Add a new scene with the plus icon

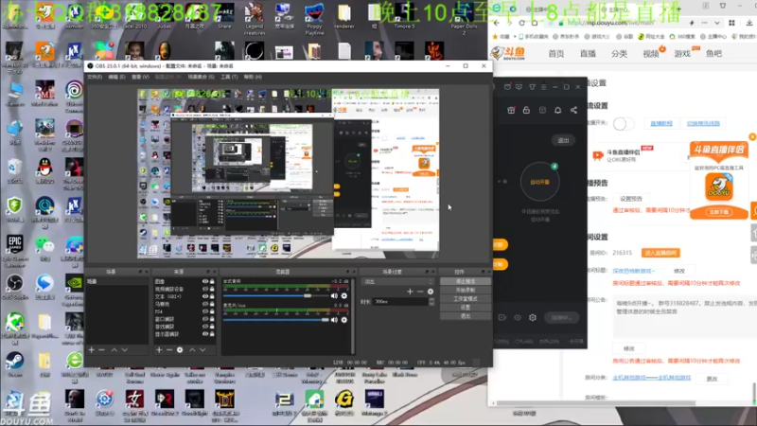pyautogui.click(x=91, y=349)
